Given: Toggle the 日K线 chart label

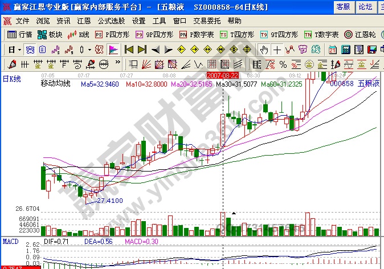Looking at the screenshot, I should coord(11,79).
